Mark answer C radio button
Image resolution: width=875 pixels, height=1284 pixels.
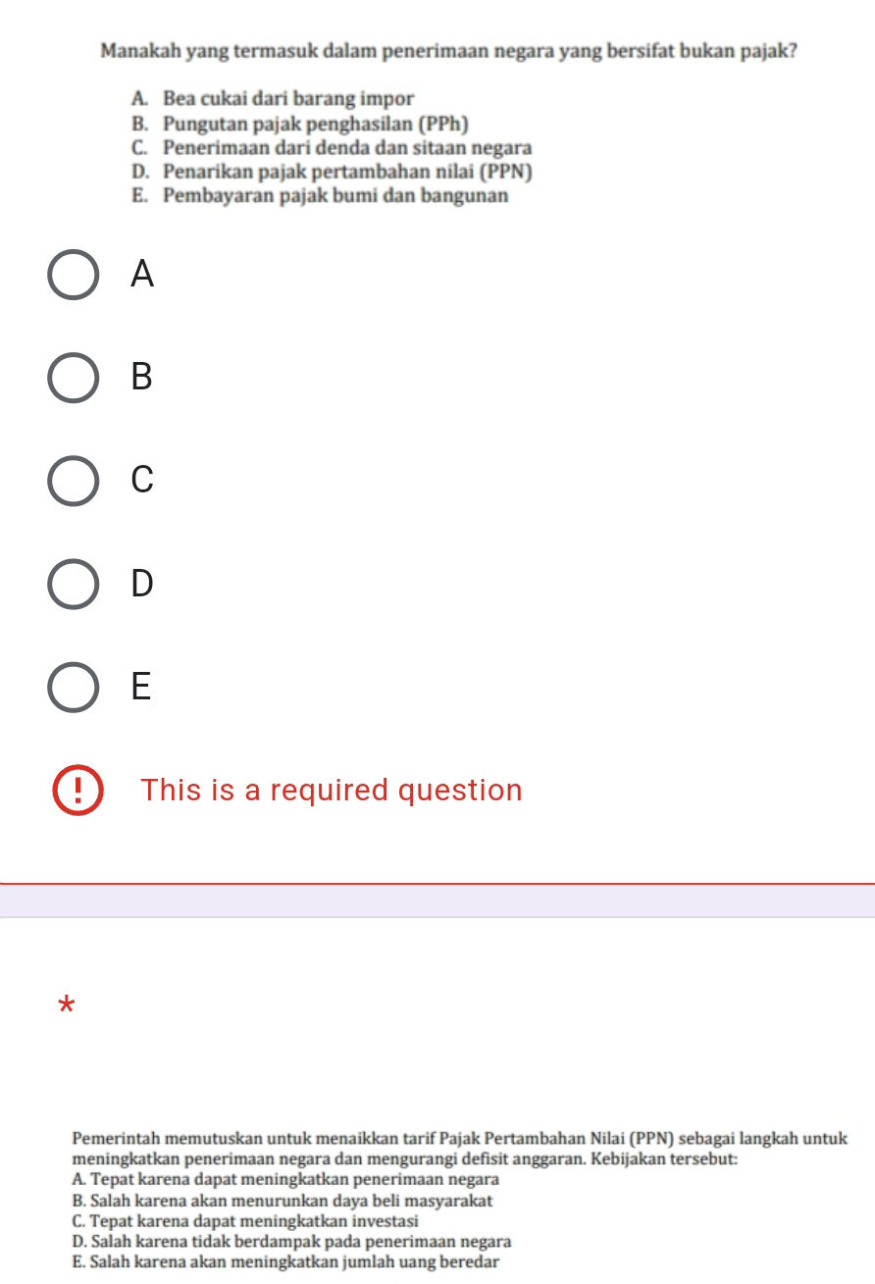[x=74, y=480]
